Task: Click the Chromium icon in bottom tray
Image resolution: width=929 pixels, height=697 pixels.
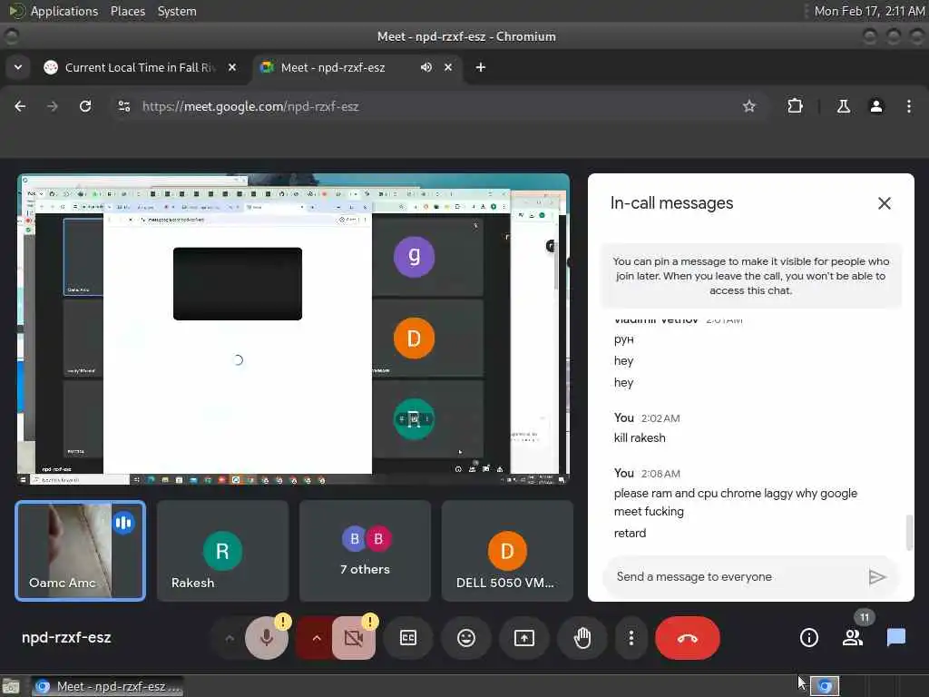Action: [825, 686]
